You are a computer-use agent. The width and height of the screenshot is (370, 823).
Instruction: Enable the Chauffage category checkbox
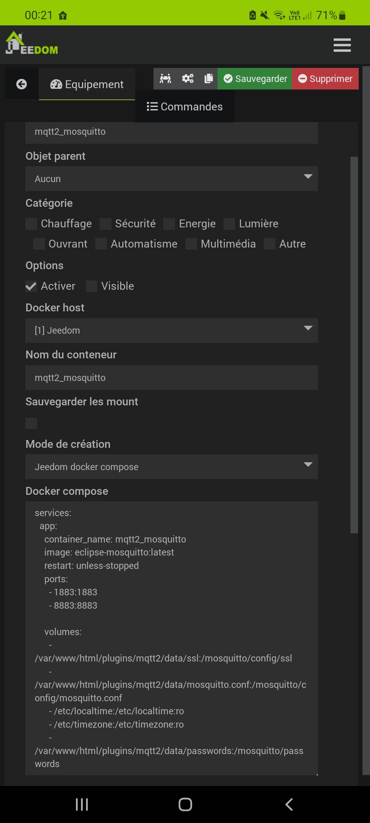click(x=31, y=223)
